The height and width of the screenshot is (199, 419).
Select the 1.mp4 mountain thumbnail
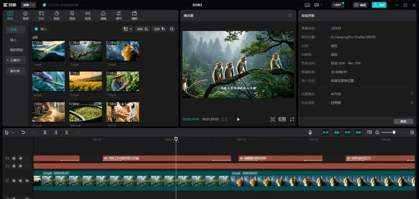click(x=48, y=51)
